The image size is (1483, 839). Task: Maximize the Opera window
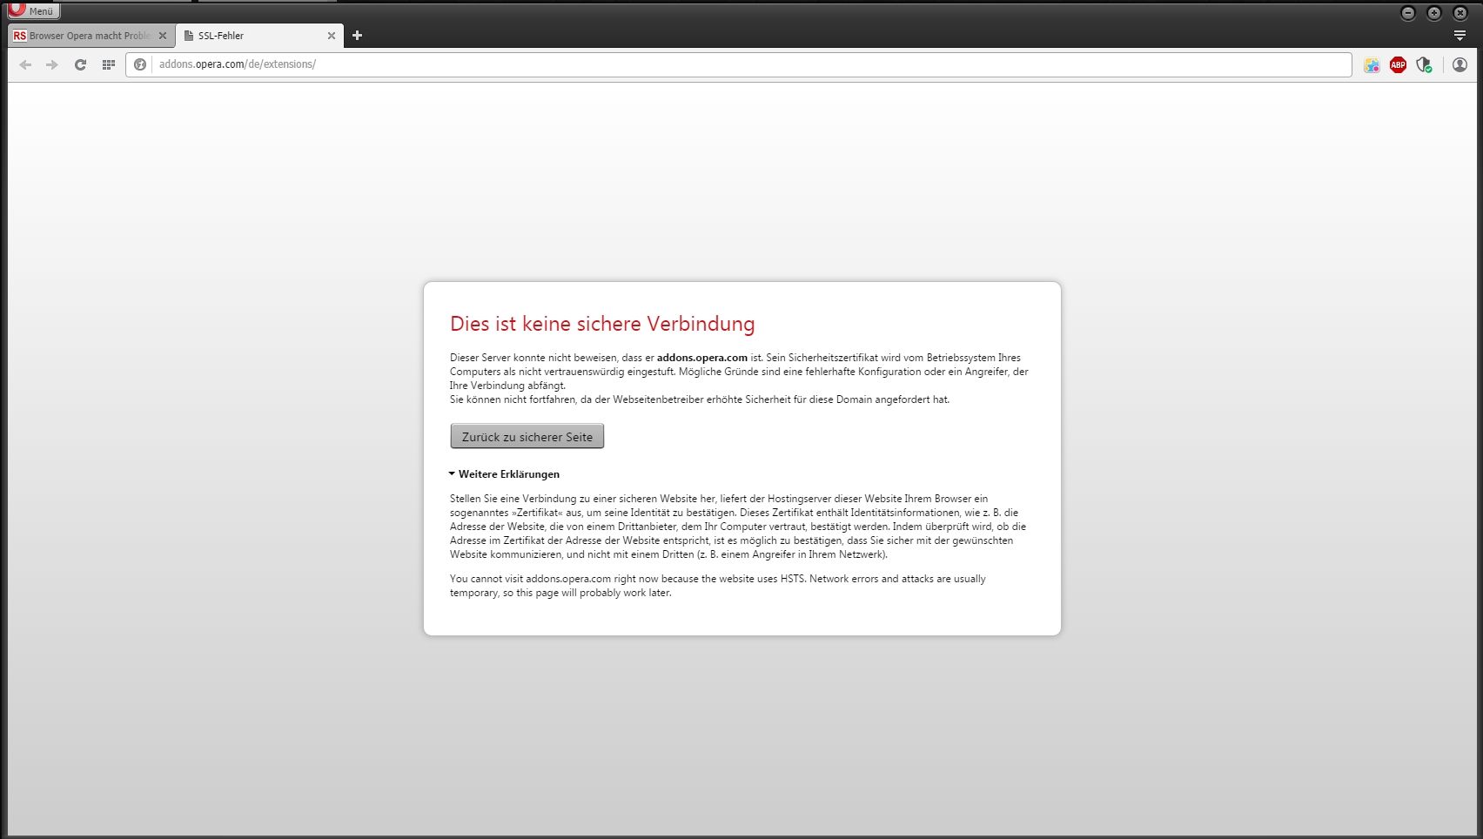tap(1434, 13)
